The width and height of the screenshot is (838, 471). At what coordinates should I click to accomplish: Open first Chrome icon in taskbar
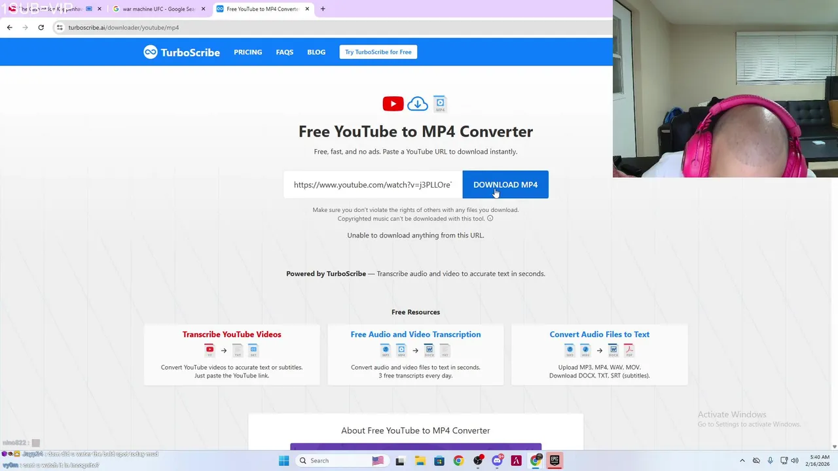pyautogui.click(x=458, y=461)
